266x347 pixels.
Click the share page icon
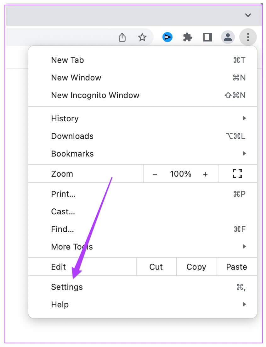tap(122, 37)
